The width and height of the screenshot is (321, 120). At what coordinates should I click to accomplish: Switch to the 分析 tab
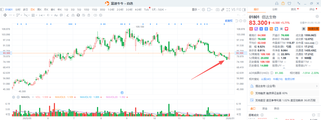pyautogui.click(x=275, y=10)
